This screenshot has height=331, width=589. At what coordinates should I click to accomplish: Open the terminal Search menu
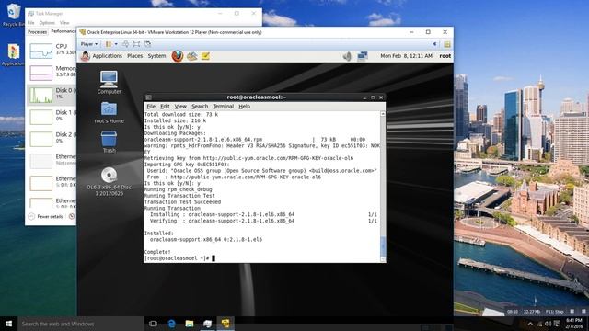click(200, 107)
